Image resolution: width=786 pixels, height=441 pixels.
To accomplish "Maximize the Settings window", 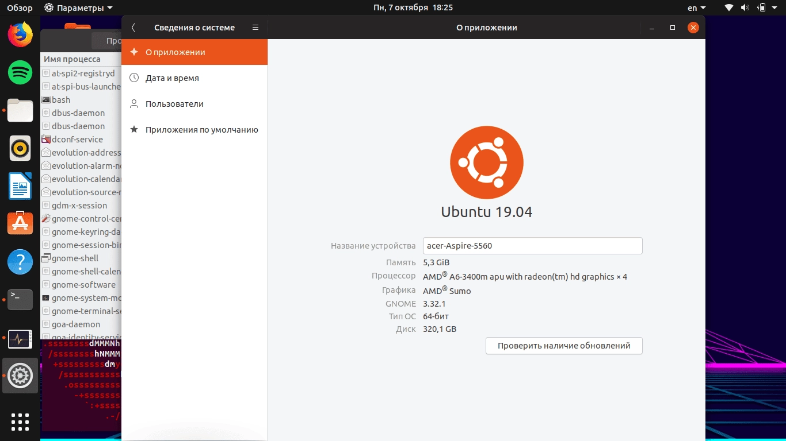I will [x=673, y=28].
